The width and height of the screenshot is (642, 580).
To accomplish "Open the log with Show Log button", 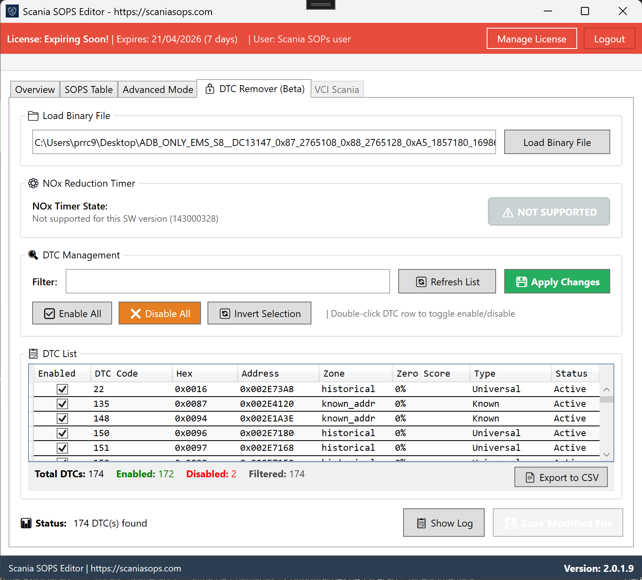I will click(x=444, y=523).
